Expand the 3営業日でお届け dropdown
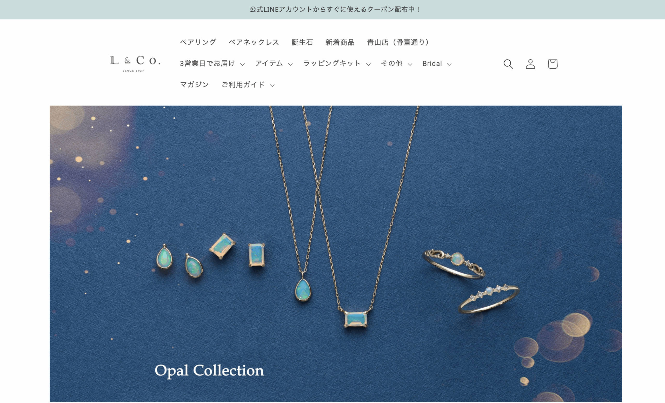 tap(212, 64)
